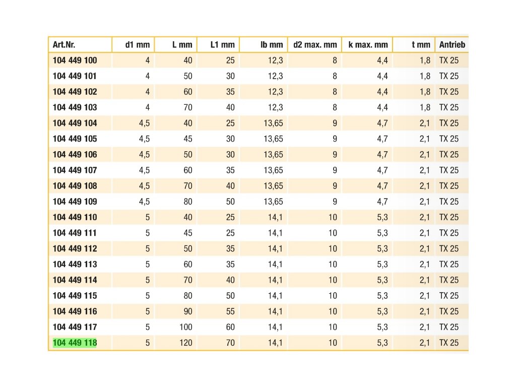Select article number 104 449 112
The height and width of the screenshot is (387, 516).
click(x=75, y=248)
